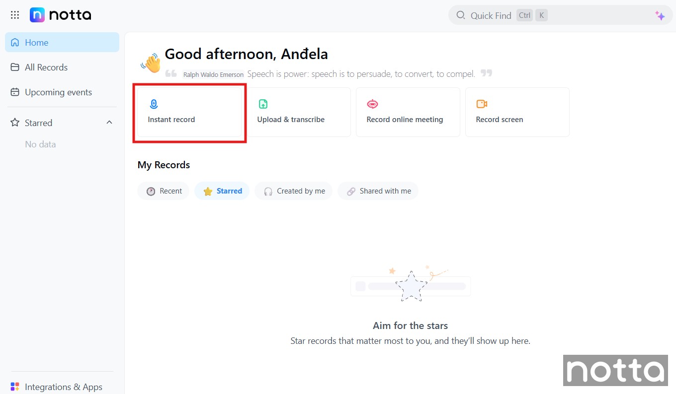Collapse the Starred sidebar section
The image size is (676, 394).
click(109, 123)
